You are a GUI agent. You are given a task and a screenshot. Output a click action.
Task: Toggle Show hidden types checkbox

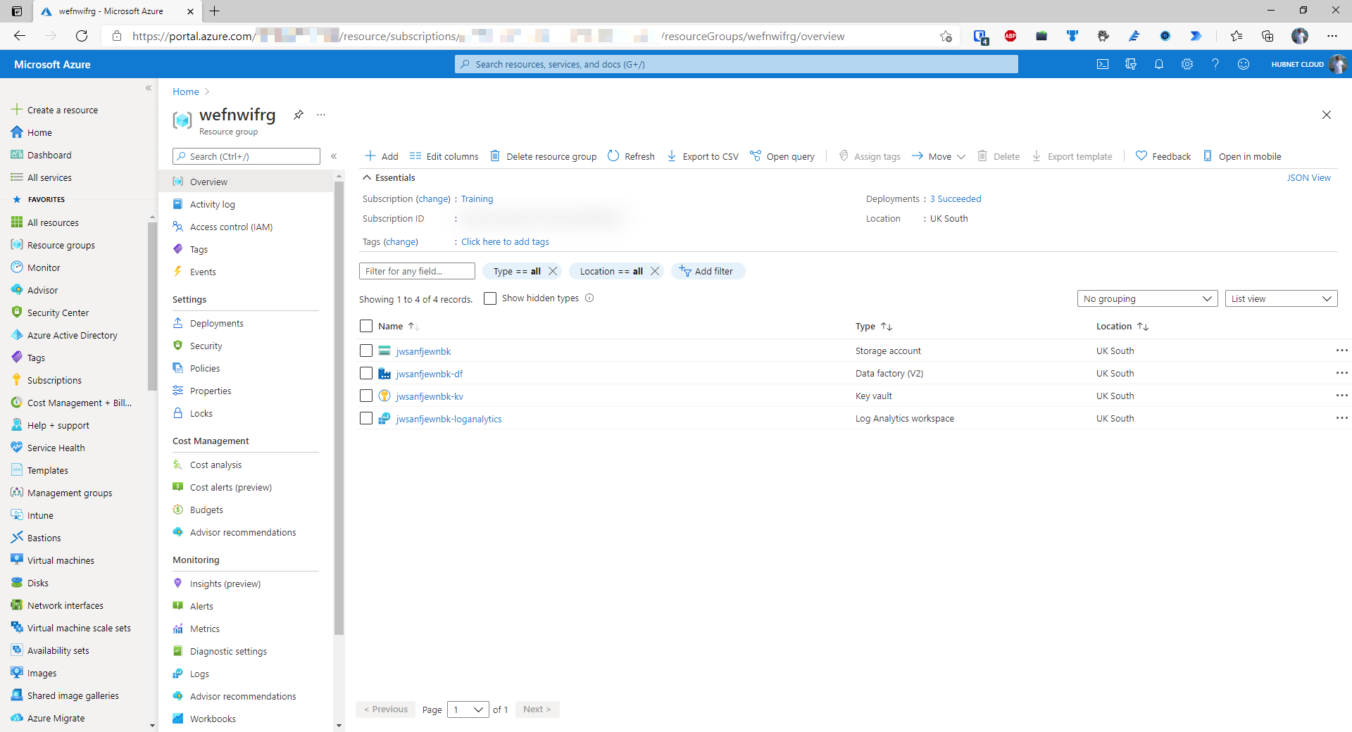[x=490, y=298]
